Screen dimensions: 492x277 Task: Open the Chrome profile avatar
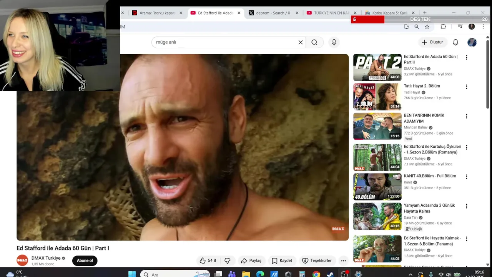472,27
